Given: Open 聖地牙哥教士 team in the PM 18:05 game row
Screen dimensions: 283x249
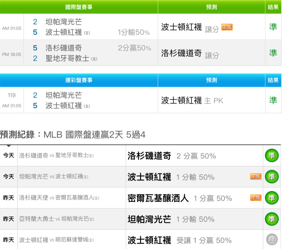Looking at the screenshot, I should (x=71, y=58).
